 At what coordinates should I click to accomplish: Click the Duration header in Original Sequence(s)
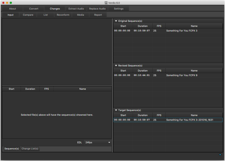pos(142,26)
